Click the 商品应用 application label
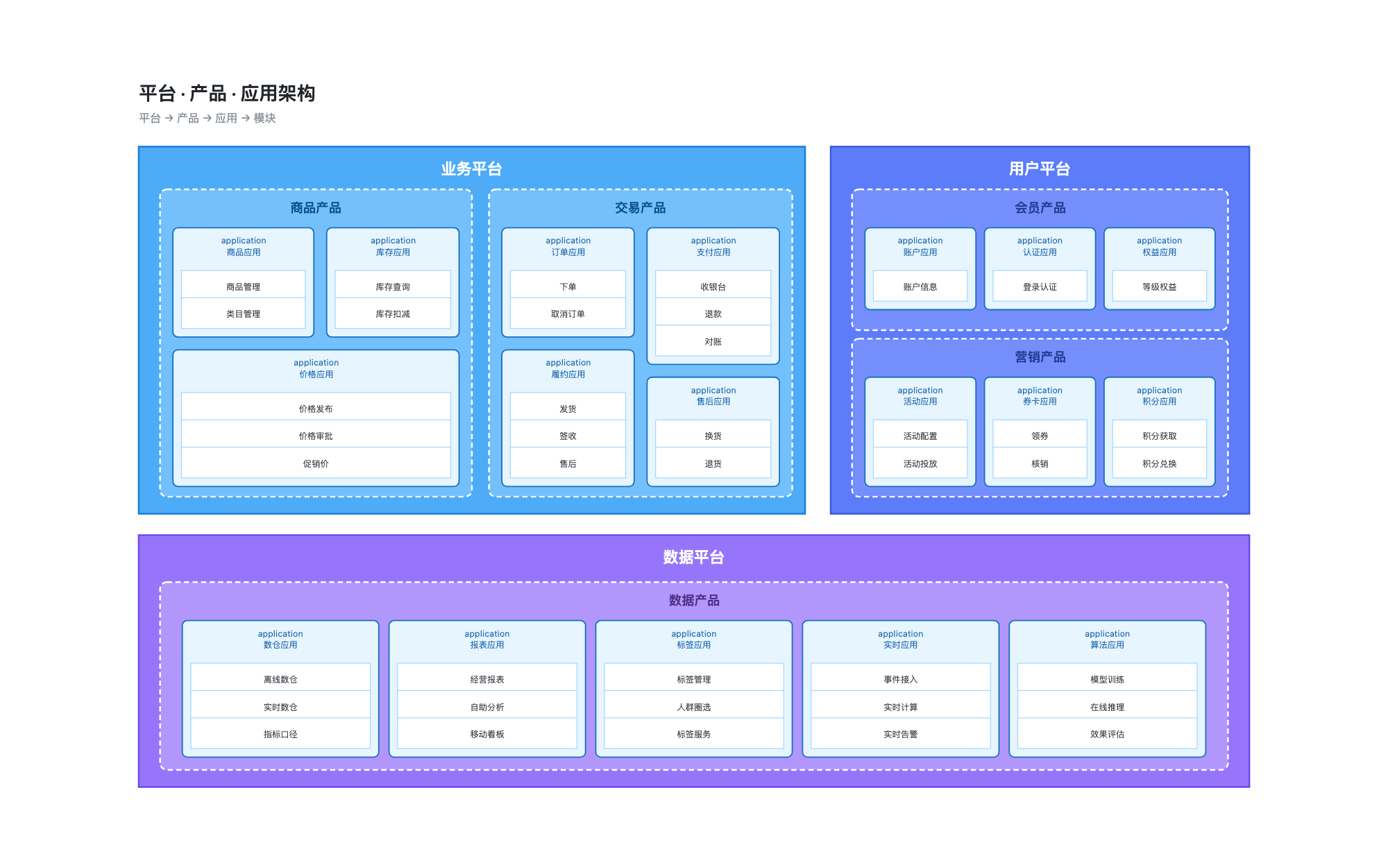 (244, 252)
